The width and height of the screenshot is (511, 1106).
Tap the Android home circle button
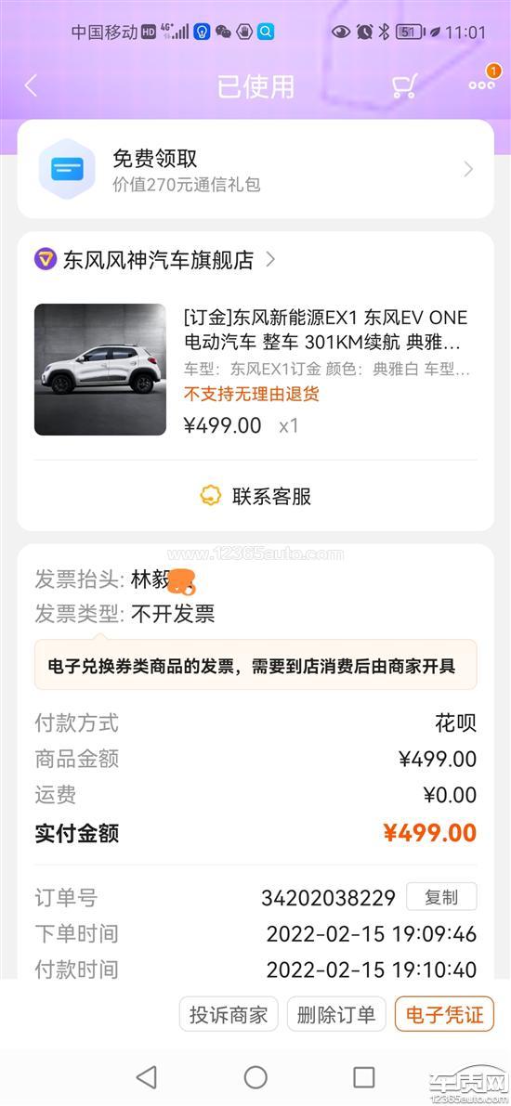coord(255,1077)
